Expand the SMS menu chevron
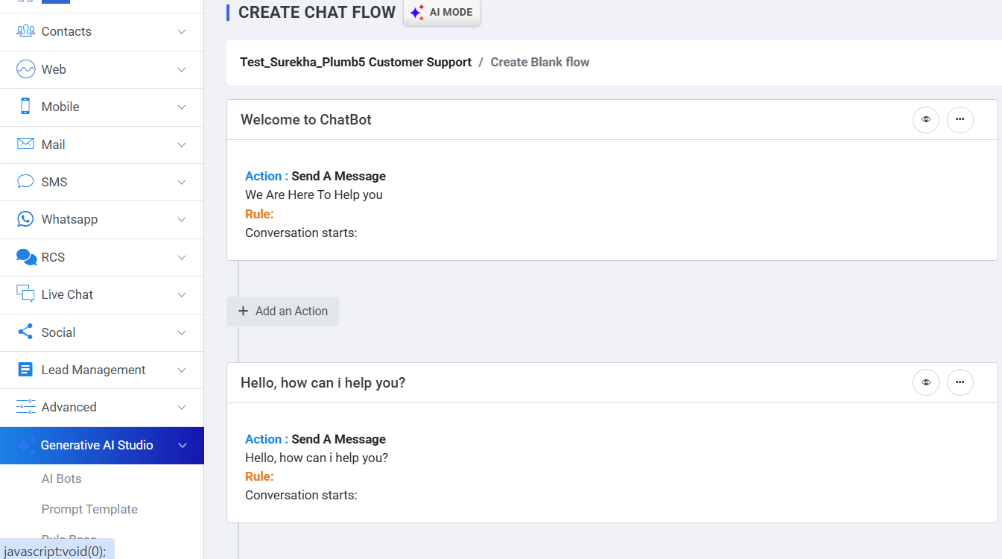 pyautogui.click(x=182, y=182)
